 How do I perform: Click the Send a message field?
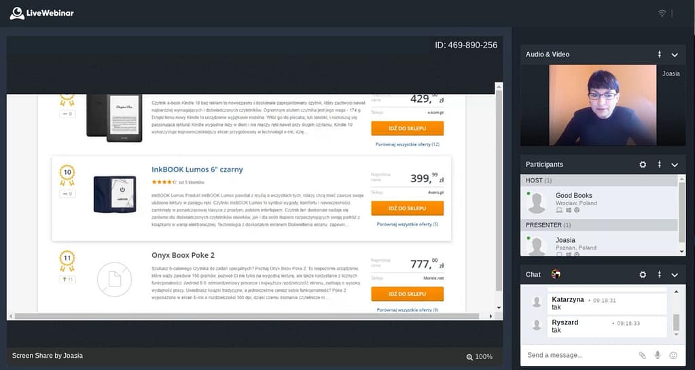click(578, 355)
